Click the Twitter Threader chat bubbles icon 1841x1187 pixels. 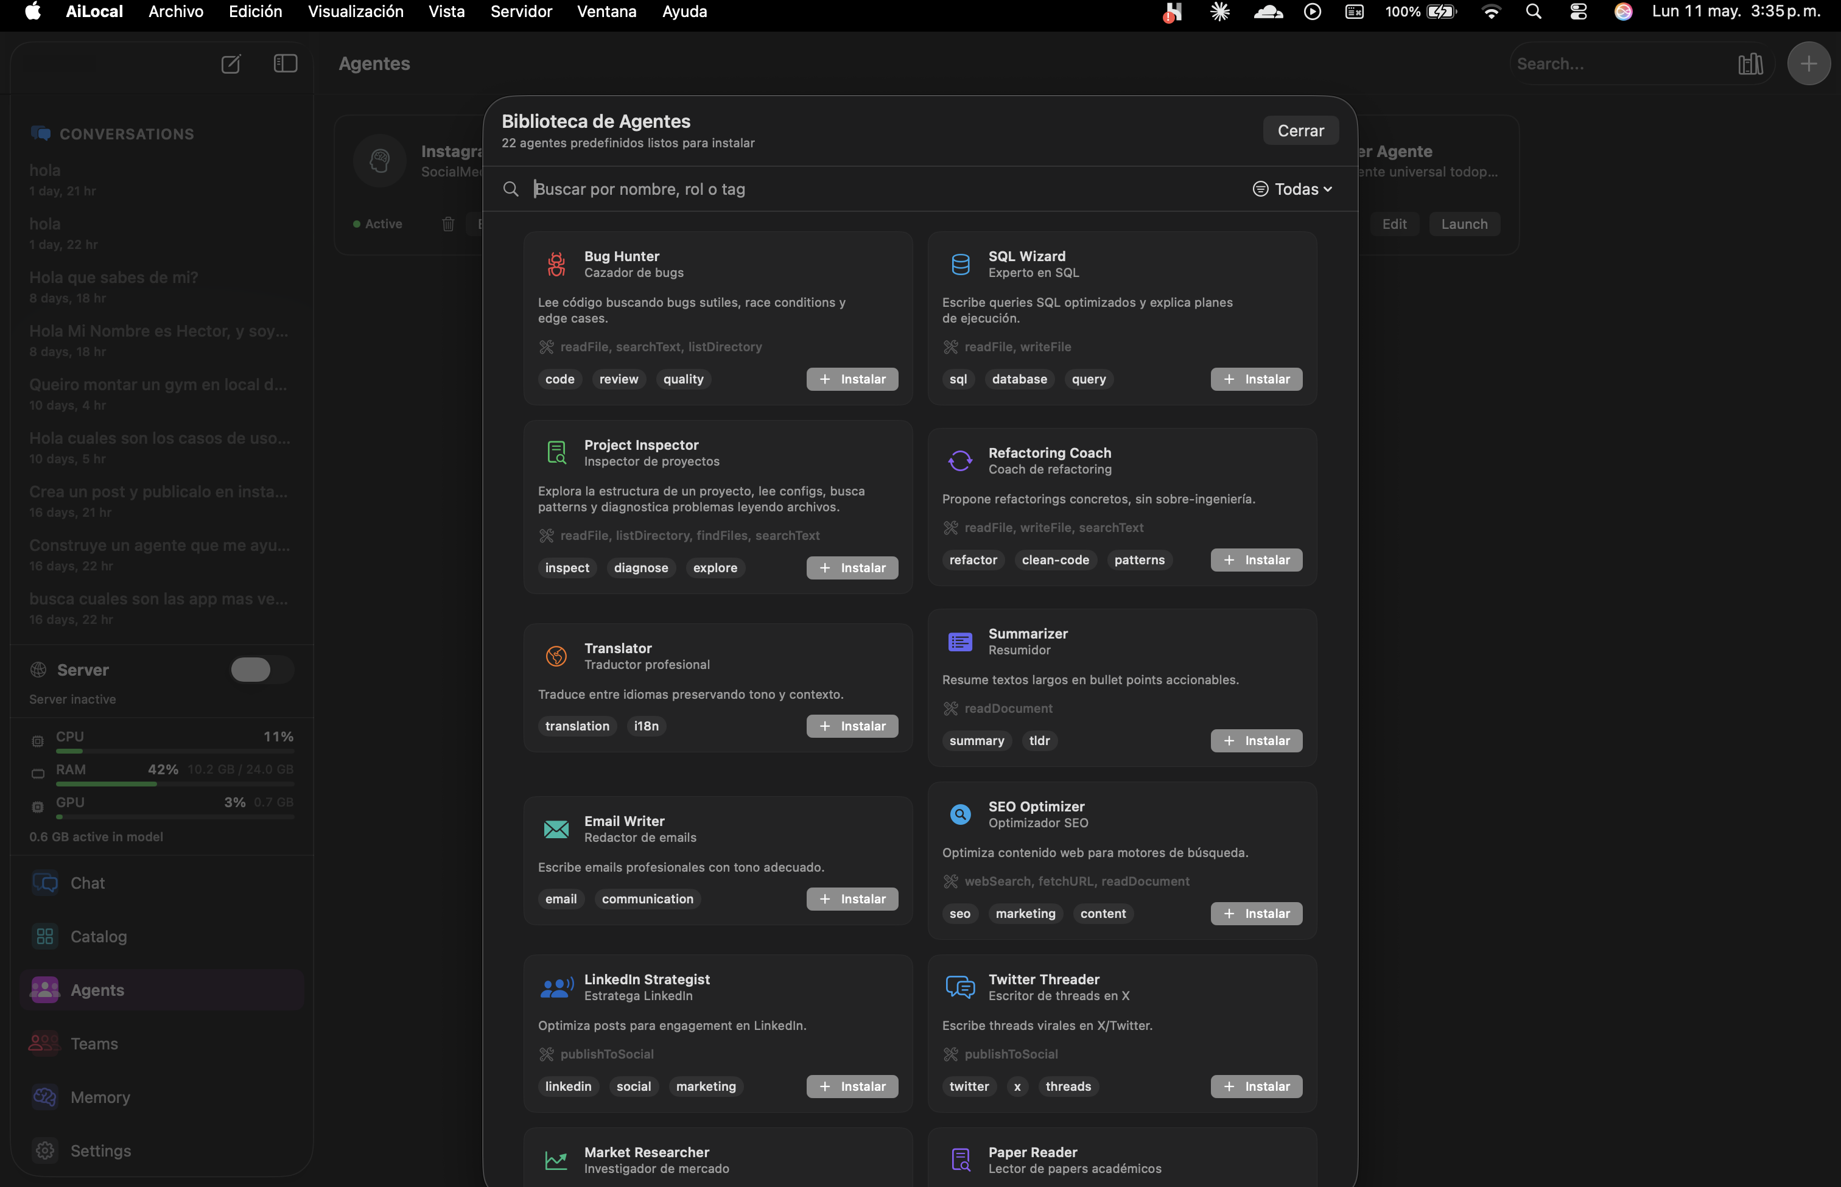(960, 987)
